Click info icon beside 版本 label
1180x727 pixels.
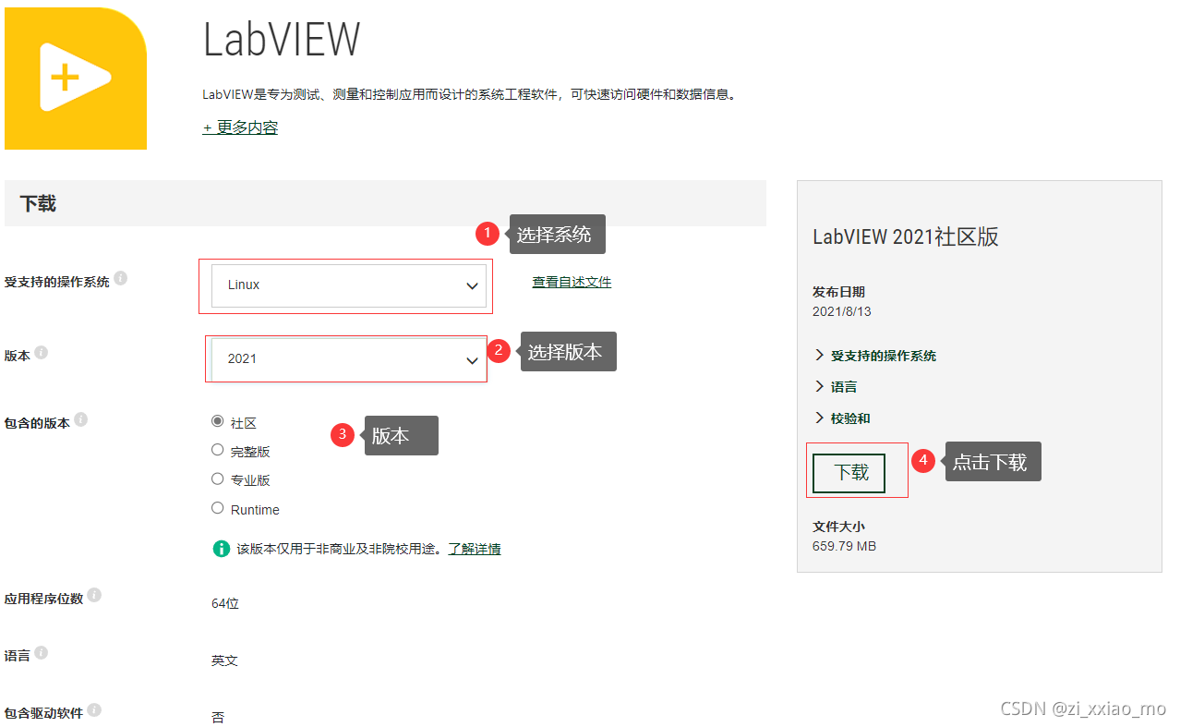42,353
